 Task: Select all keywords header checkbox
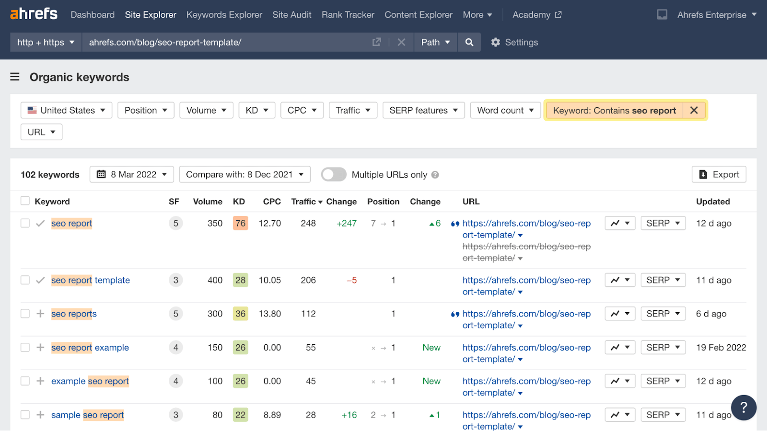tap(25, 201)
